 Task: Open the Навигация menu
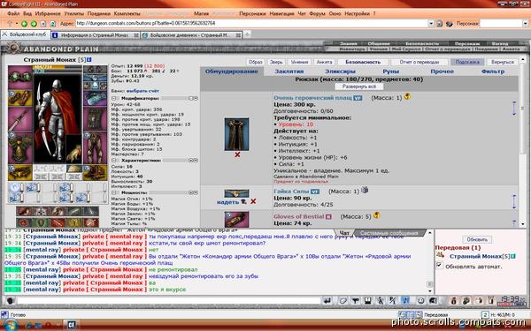pos(281,14)
